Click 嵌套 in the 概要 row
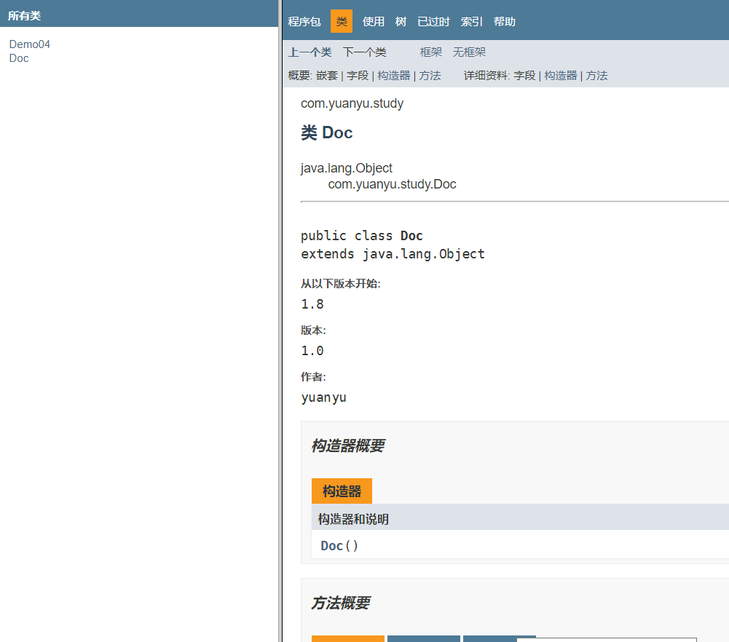The height and width of the screenshot is (642, 729). click(x=327, y=75)
